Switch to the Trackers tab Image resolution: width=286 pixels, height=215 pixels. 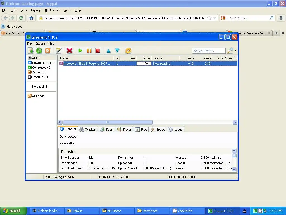[88, 129]
